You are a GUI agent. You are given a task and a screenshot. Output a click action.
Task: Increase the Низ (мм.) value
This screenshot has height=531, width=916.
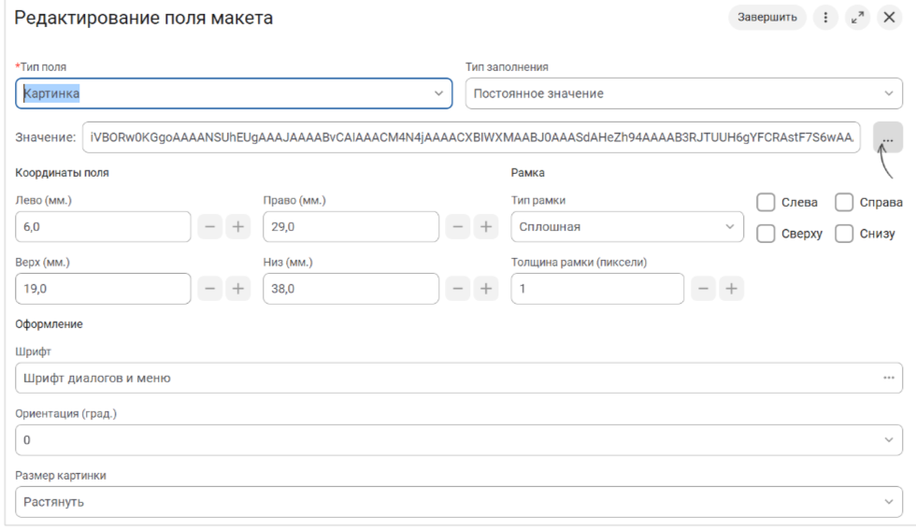point(486,289)
